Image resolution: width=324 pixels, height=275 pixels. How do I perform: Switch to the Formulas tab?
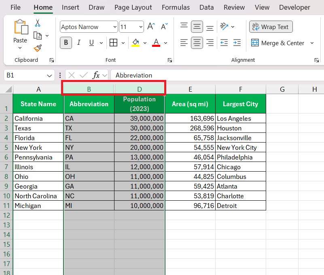click(x=176, y=7)
